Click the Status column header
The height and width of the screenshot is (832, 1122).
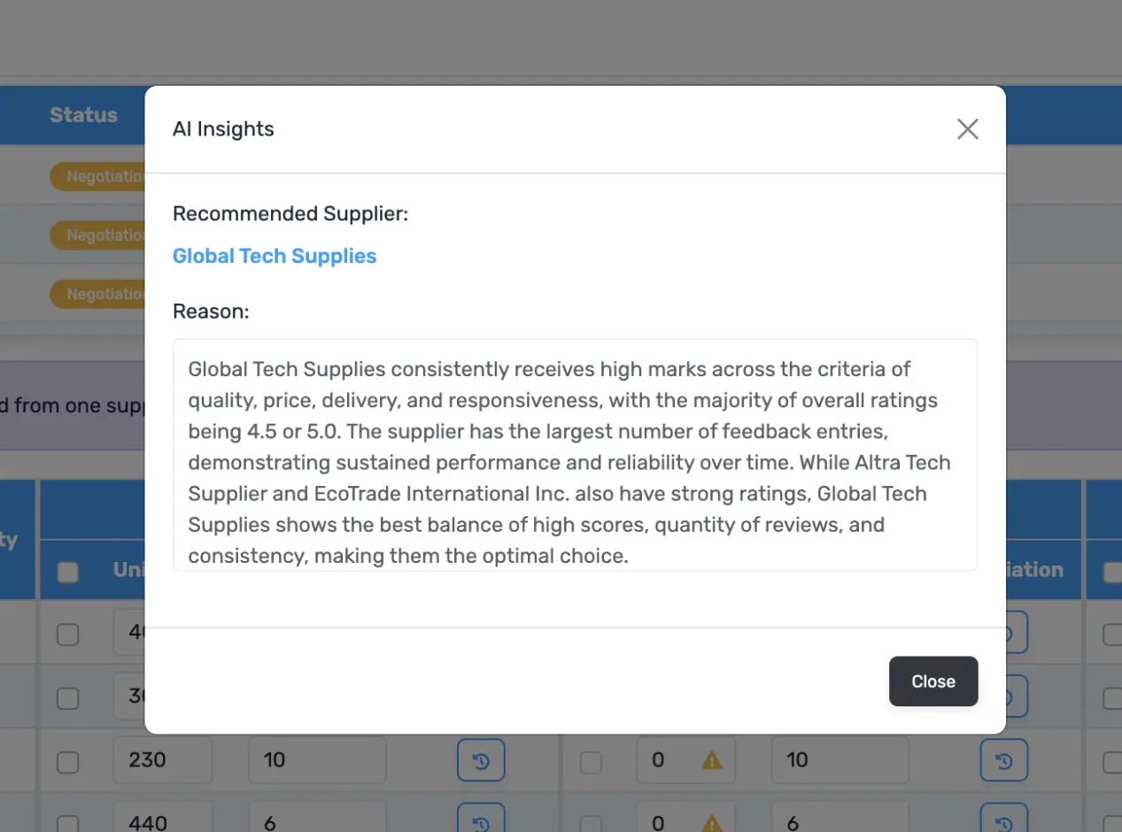point(83,115)
